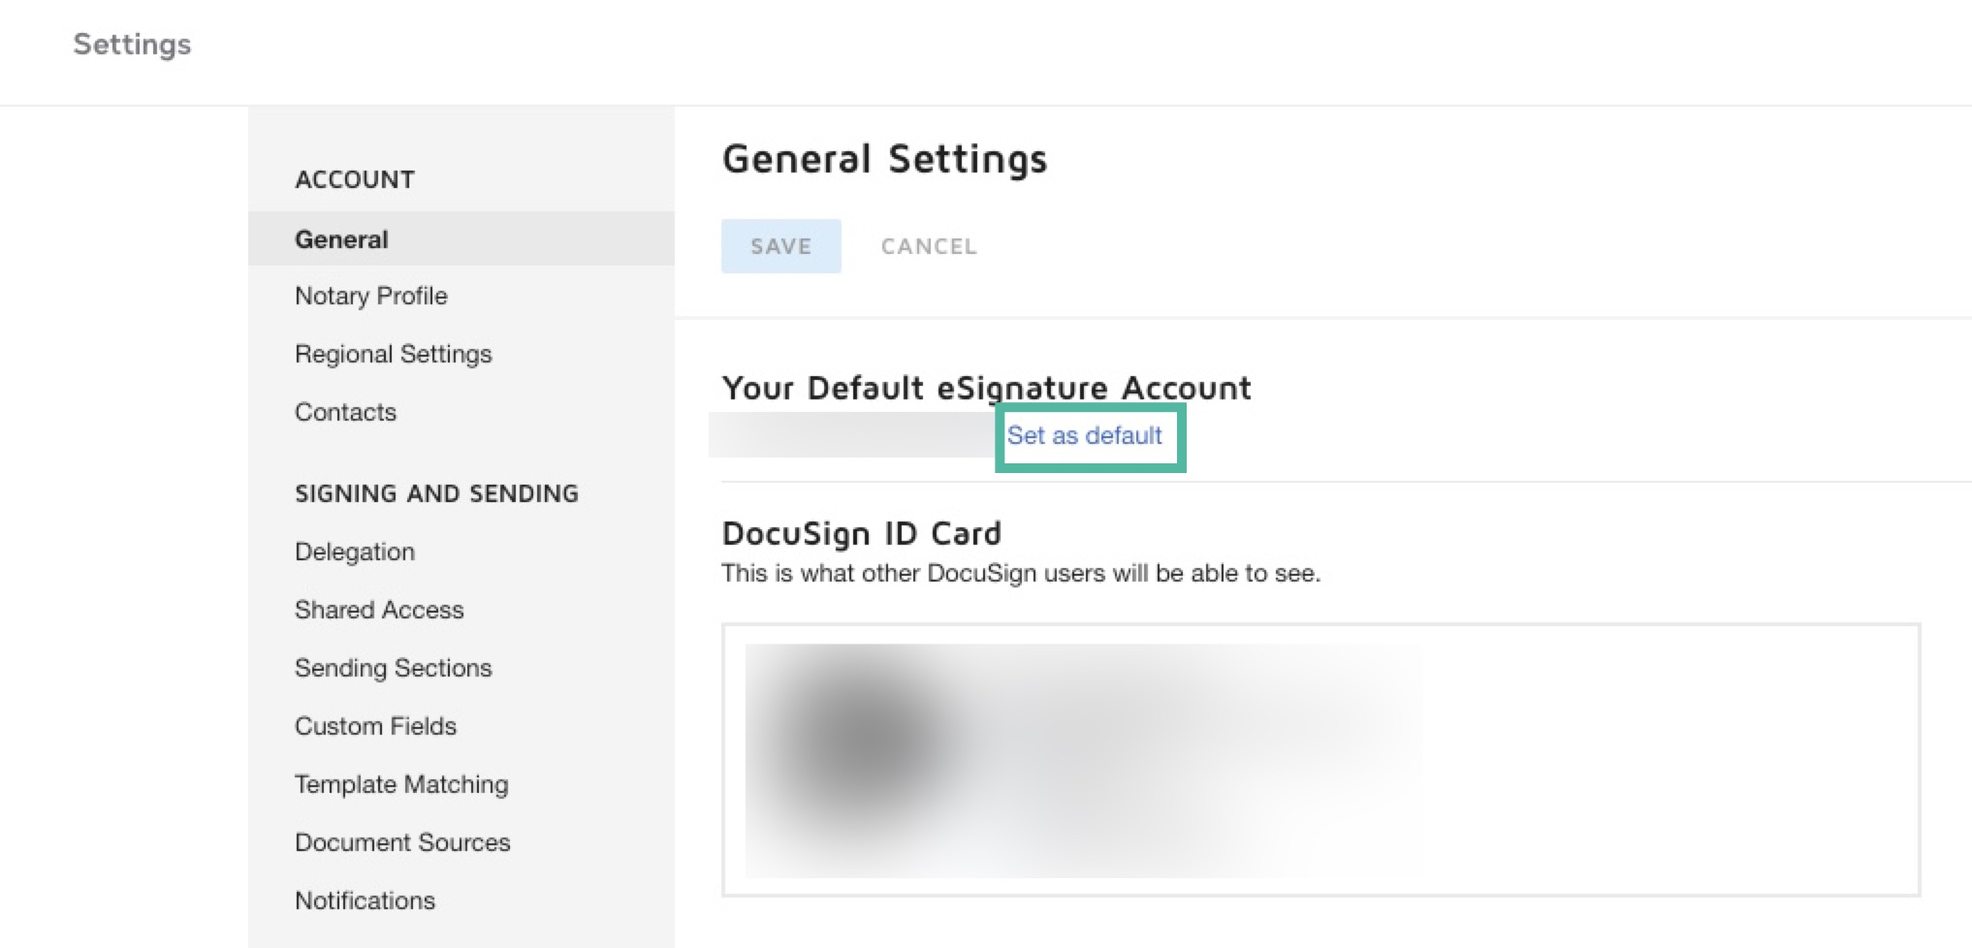The image size is (1972, 948).
Task: Click the ACCOUNT section header
Action: click(x=355, y=178)
